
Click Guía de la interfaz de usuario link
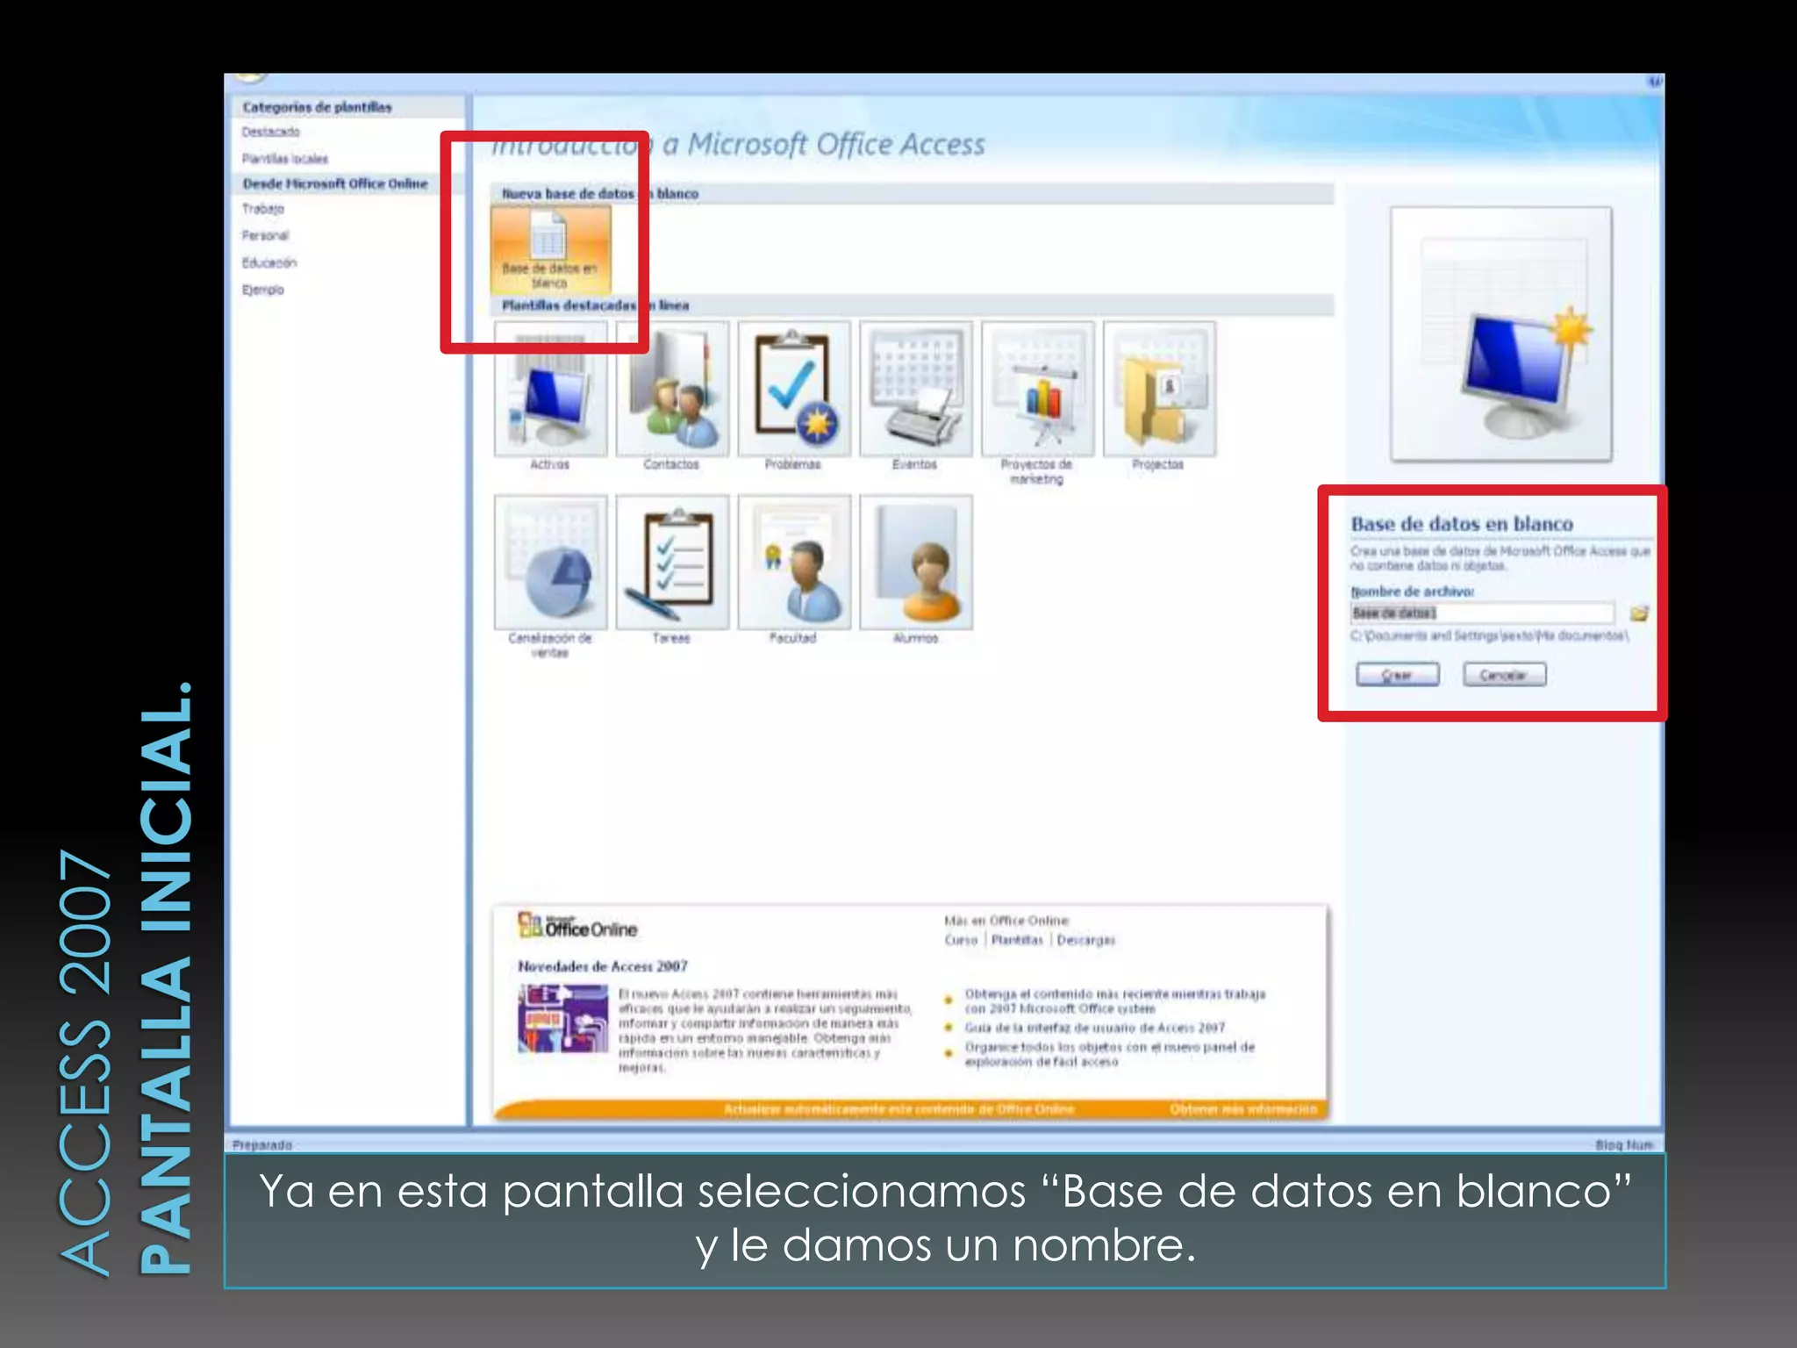(1095, 1028)
